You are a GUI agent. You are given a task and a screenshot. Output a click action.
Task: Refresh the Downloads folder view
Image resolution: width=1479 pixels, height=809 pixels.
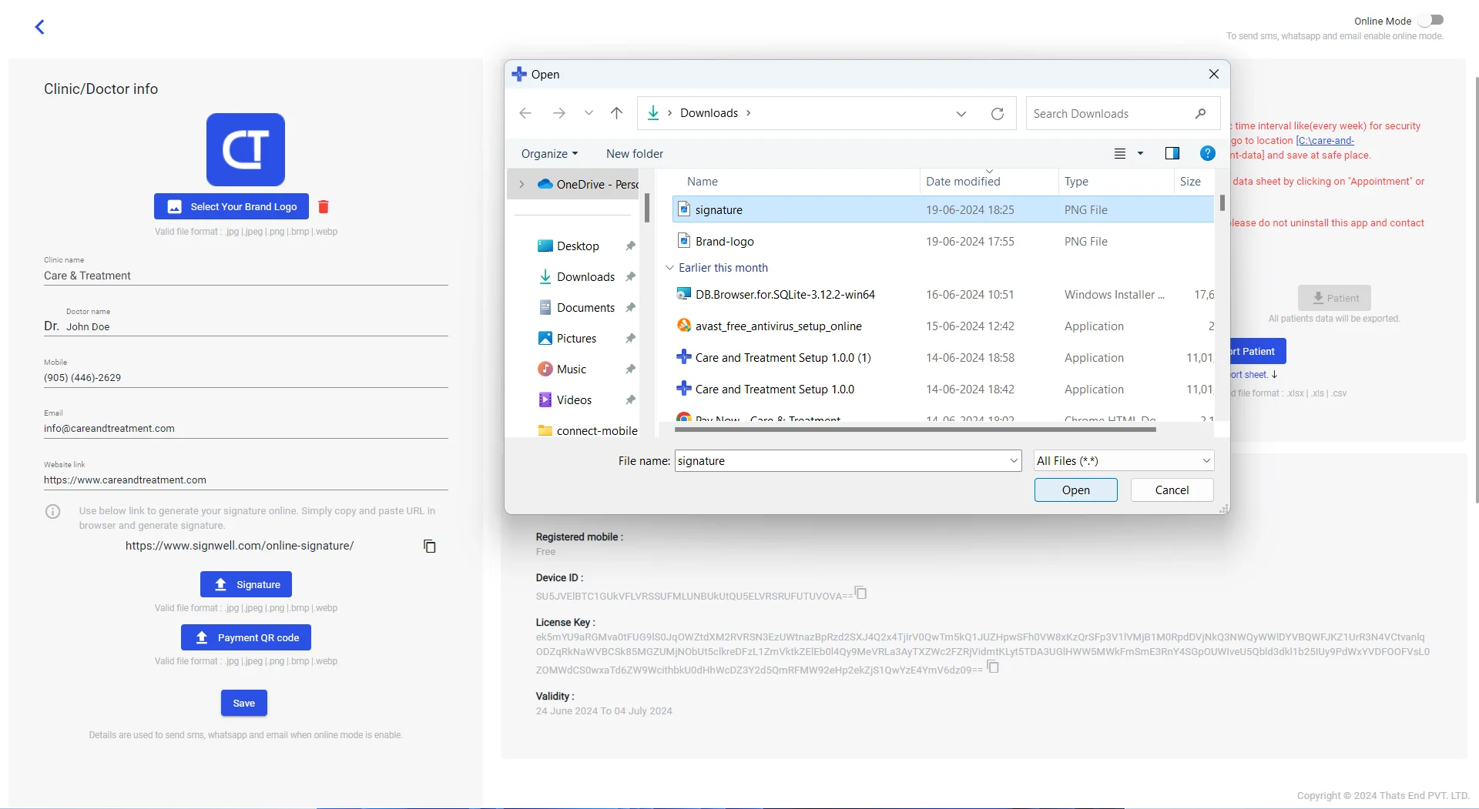(x=998, y=113)
